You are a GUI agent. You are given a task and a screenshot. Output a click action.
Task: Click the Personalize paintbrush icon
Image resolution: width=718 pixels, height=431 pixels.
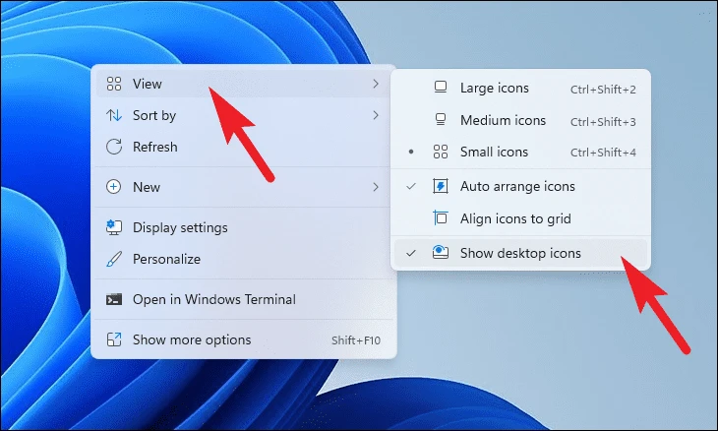(x=113, y=259)
